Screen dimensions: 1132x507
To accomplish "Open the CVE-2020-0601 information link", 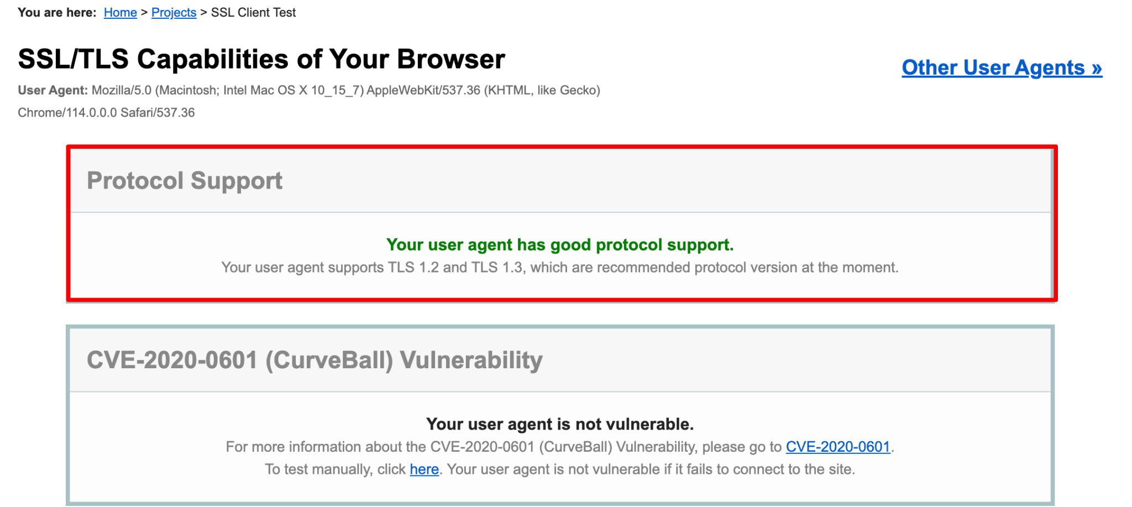I will pyautogui.click(x=838, y=447).
